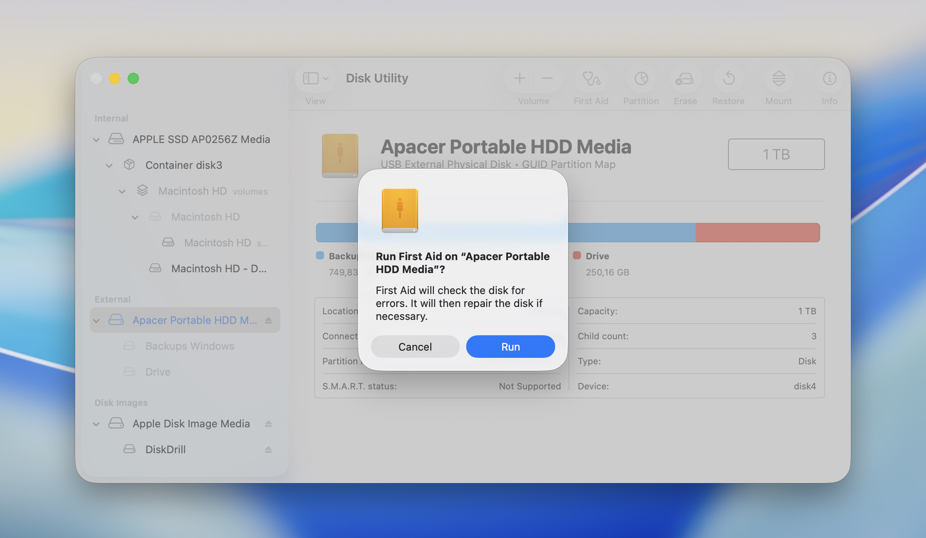Click the Macintosh HD volumes layers icon
This screenshot has height=538, width=926.
click(142, 191)
